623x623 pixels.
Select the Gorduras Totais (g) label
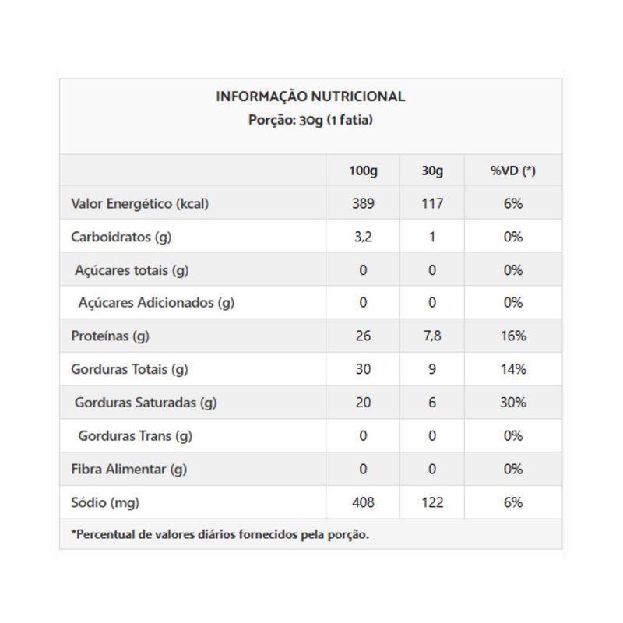click(x=129, y=369)
